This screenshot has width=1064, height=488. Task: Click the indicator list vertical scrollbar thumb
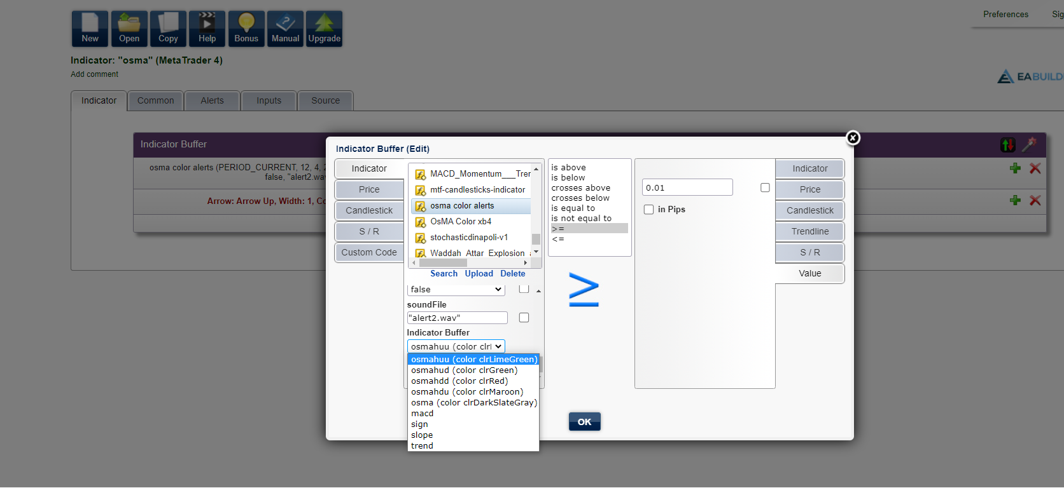[x=536, y=239]
